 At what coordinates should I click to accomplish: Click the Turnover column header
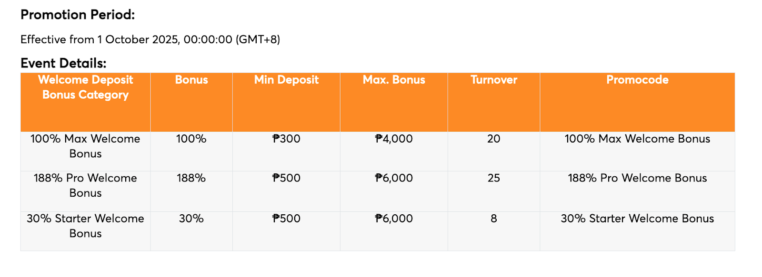tap(494, 80)
